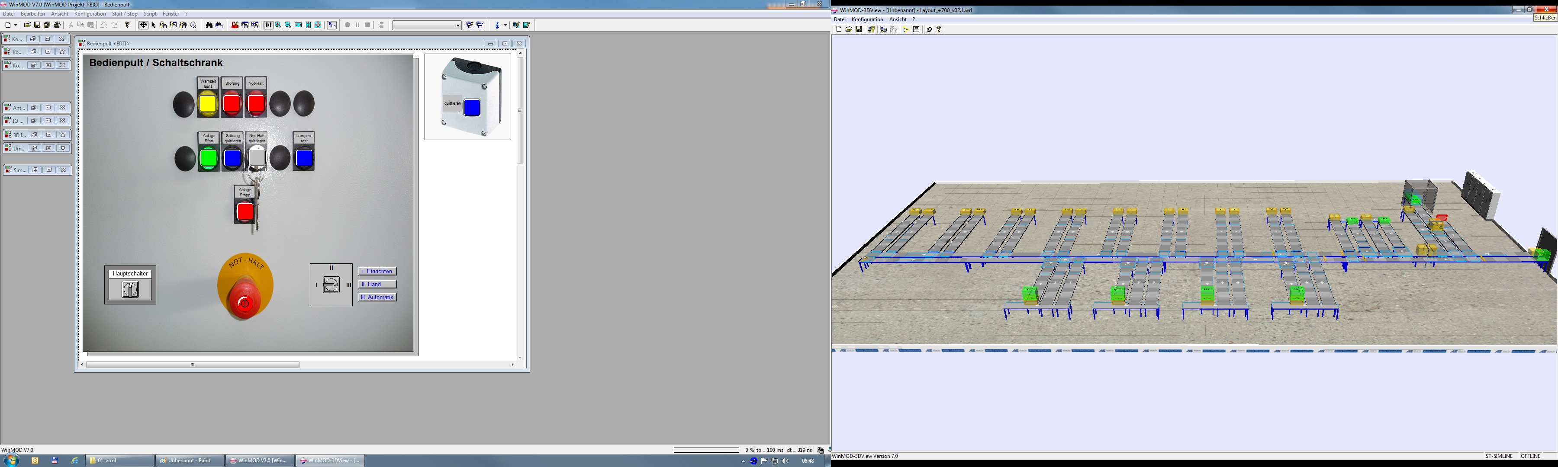This screenshot has height=467, width=1558.
Task: Switch to the 'Unbenannt - Paint' taskbar button
Action: pyautogui.click(x=189, y=461)
